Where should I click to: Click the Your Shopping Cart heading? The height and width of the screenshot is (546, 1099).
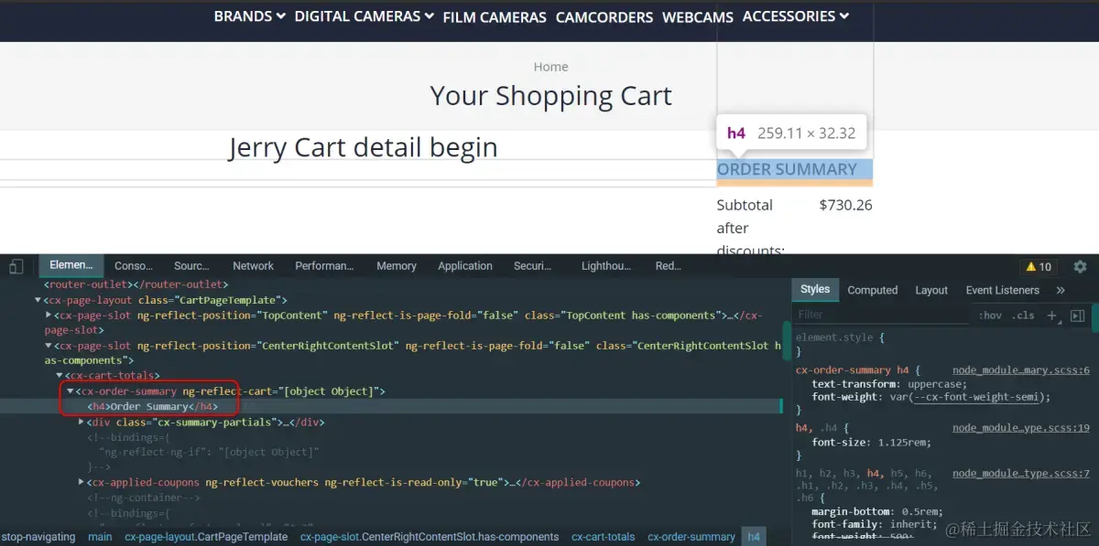[550, 96]
